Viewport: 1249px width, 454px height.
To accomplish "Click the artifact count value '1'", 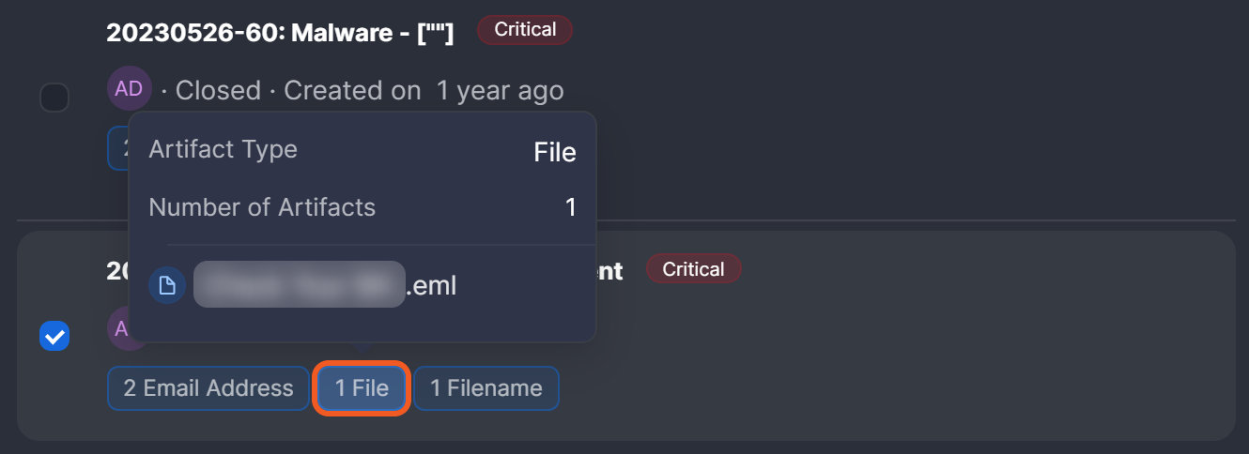I will [x=570, y=207].
